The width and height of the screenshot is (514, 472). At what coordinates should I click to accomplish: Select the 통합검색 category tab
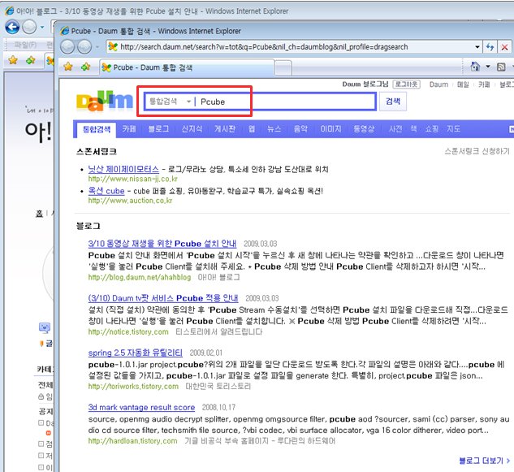(97, 129)
